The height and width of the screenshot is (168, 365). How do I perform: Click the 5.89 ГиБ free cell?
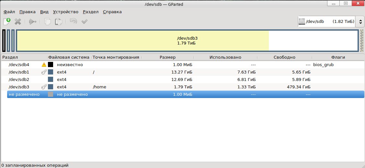pos(301,79)
